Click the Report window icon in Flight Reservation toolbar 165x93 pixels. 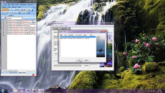[66, 29]
